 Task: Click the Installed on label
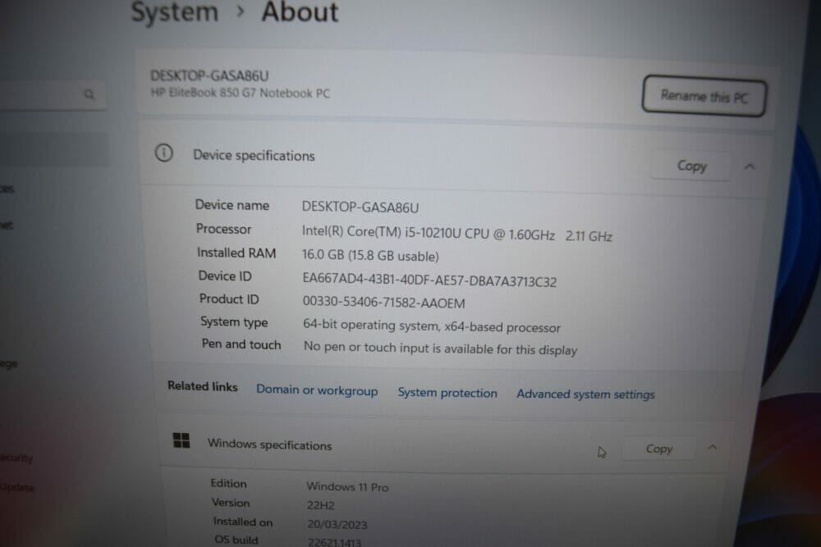coord(242,522)
